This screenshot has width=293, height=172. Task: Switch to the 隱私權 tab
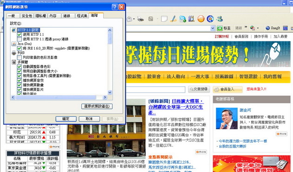(40, 16)
